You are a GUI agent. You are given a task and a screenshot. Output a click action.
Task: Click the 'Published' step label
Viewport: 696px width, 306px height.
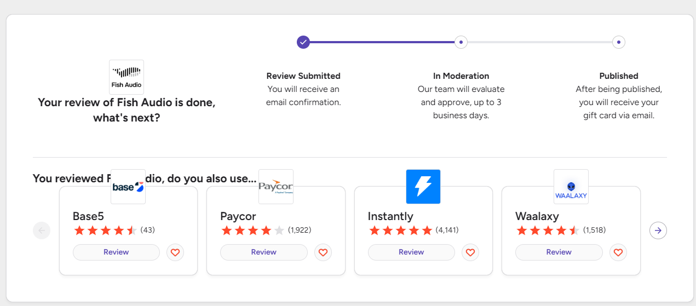point(619,76)
